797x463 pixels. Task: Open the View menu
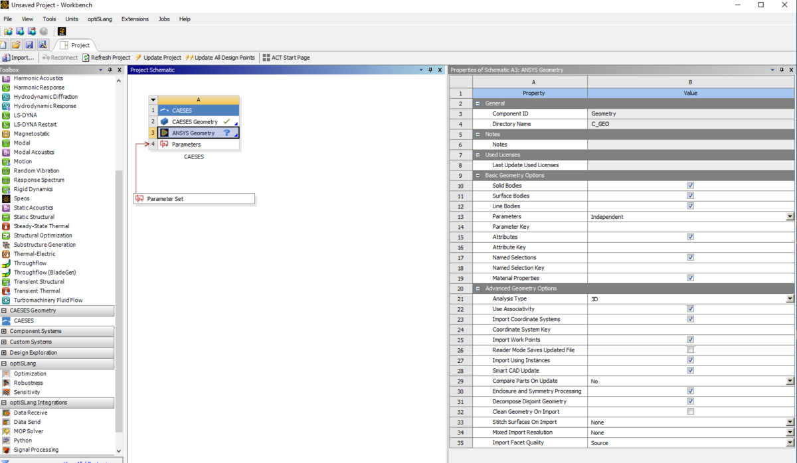[27, 19]
